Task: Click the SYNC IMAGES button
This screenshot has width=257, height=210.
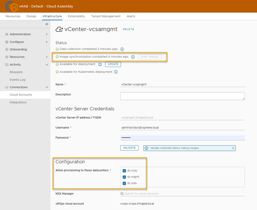Action: click(150, 57)
